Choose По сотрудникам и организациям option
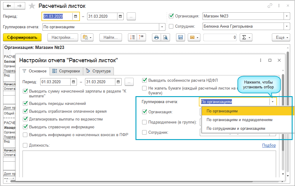The image size is (295, 186). (236, 128)
